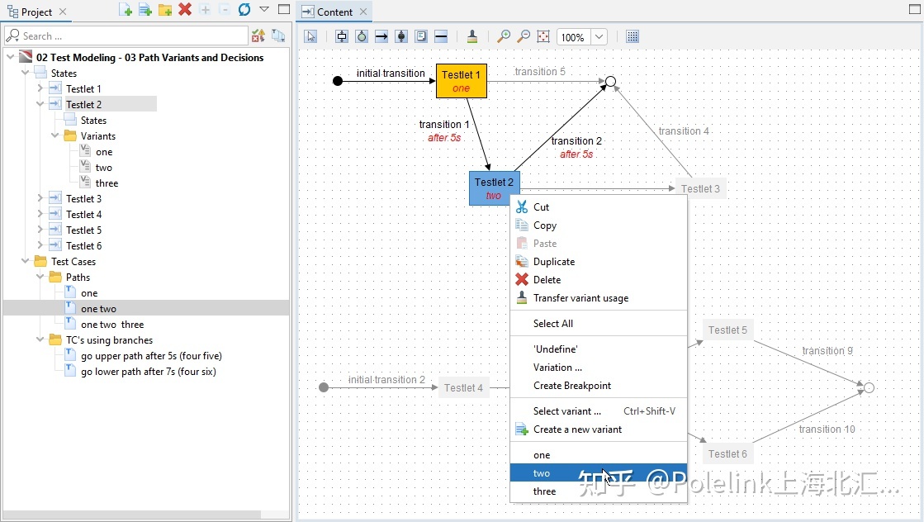Screen dimensions: 924x522
Task: Collapse the top-level States node
Action: click(x=26, y=73)
